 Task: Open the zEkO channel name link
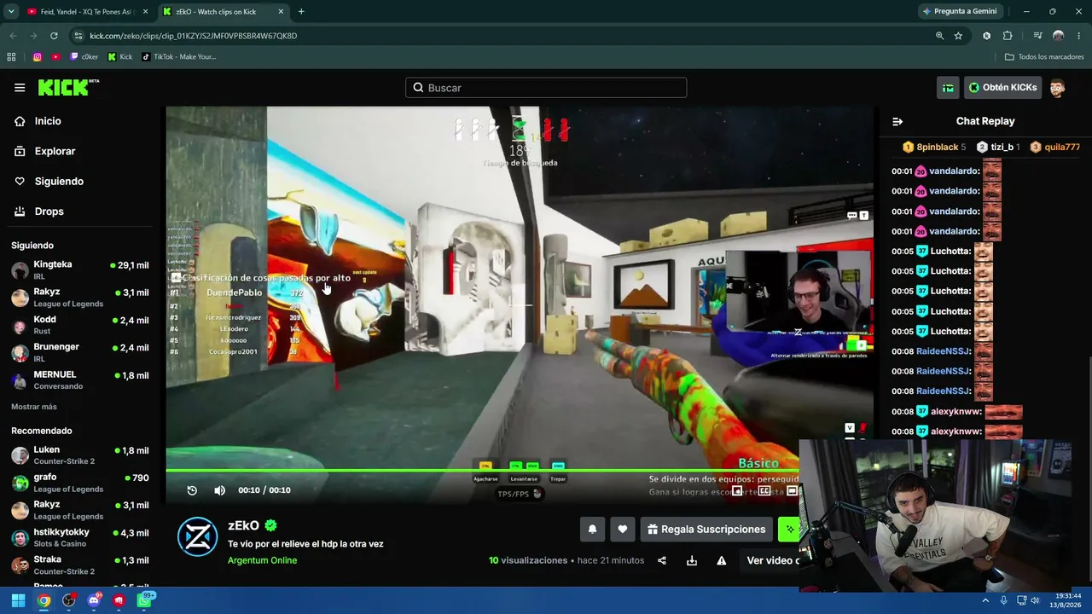(x=243, y=525)
